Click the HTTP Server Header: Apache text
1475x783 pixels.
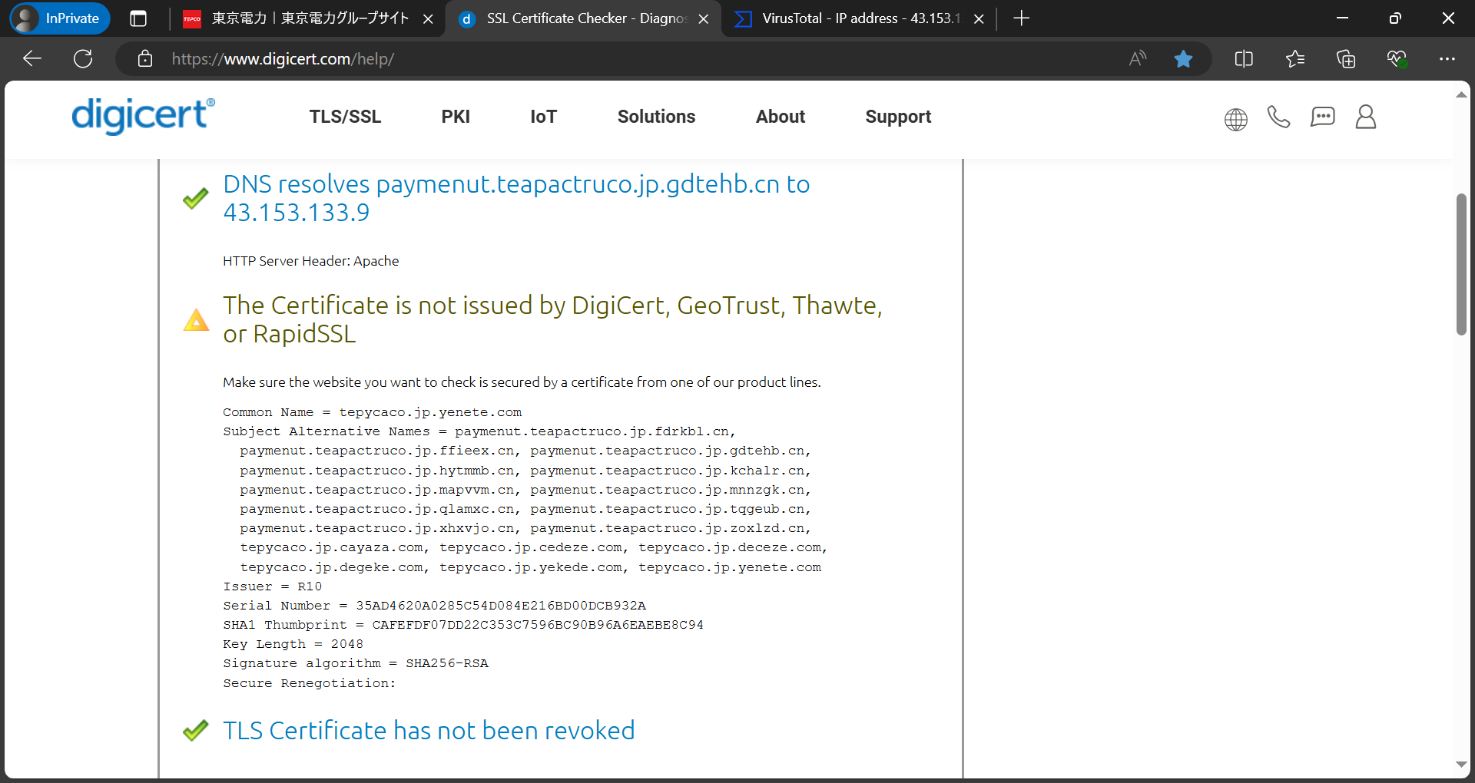310,261
